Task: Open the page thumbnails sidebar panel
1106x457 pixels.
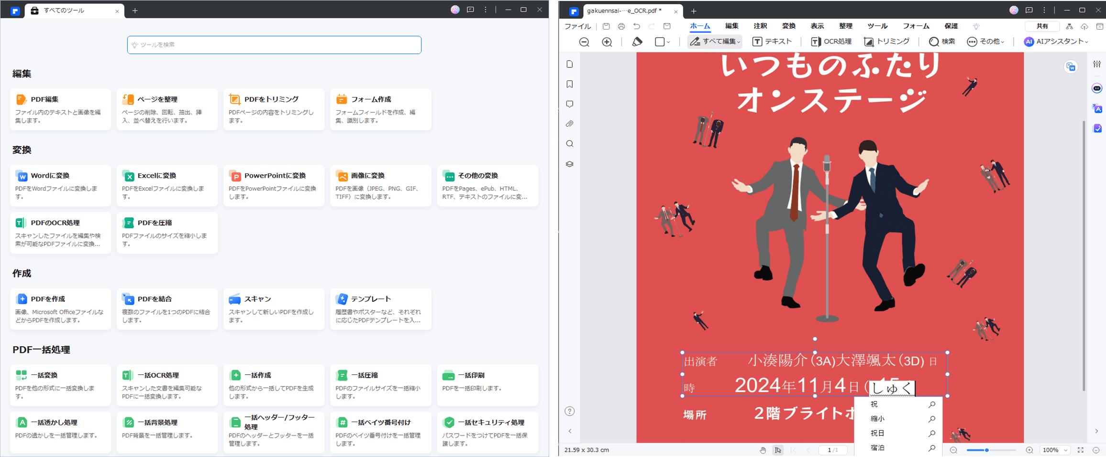Action: click(570, 64)
